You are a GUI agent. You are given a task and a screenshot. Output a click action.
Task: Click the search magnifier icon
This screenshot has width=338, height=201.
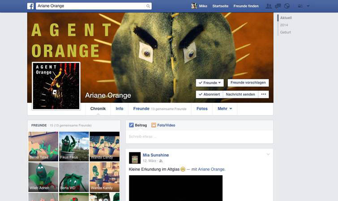pyautogui.click(x=148, y=6)
